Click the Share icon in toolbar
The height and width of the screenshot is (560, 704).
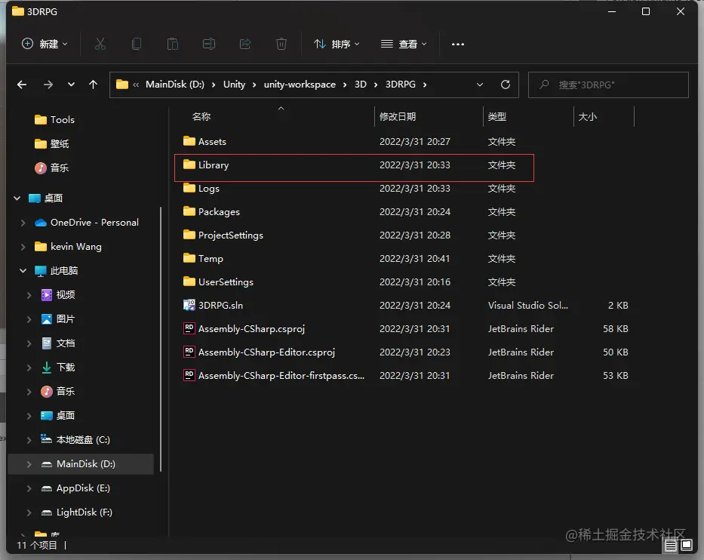245,44
